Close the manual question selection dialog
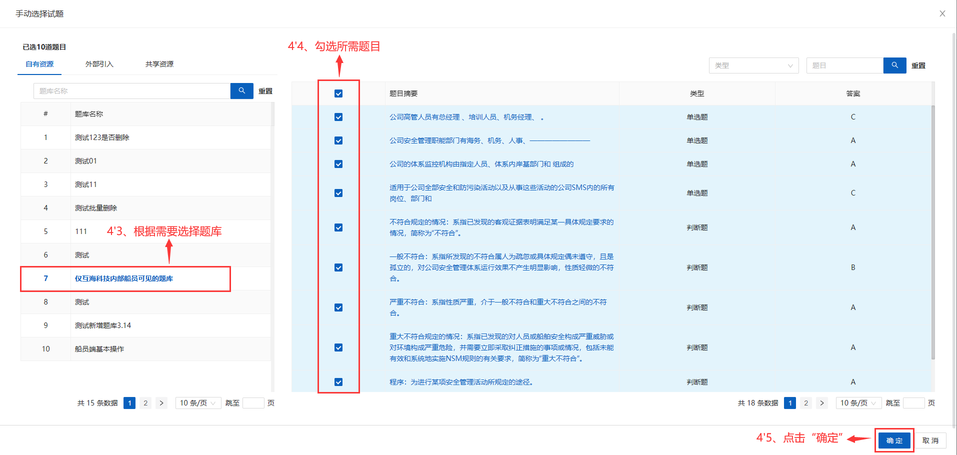Viewport: 957px width, 455px height. click(x=942, y=13)
